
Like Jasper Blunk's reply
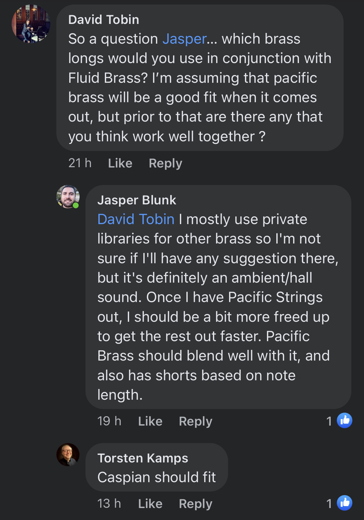150,421
